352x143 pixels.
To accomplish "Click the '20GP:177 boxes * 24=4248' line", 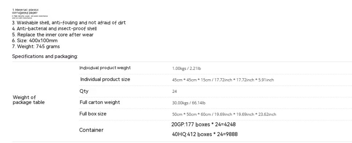I will (x=204, y=124).
